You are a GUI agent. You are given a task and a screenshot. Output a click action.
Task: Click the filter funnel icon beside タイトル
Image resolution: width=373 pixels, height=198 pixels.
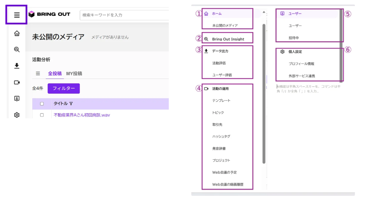pos(71,104)
